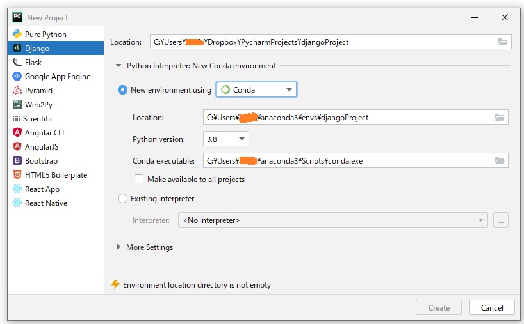Image resolution: width=524 pixels, height=324 pixels.
Task: Click the Environment location directory is not empty message
Action: 197,284
